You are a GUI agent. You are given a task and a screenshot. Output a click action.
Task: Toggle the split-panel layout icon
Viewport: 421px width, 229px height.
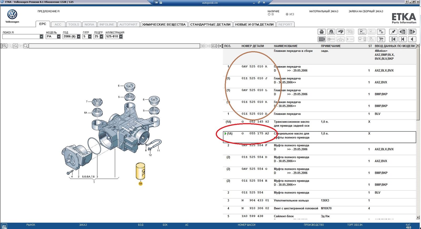point(214,46)
